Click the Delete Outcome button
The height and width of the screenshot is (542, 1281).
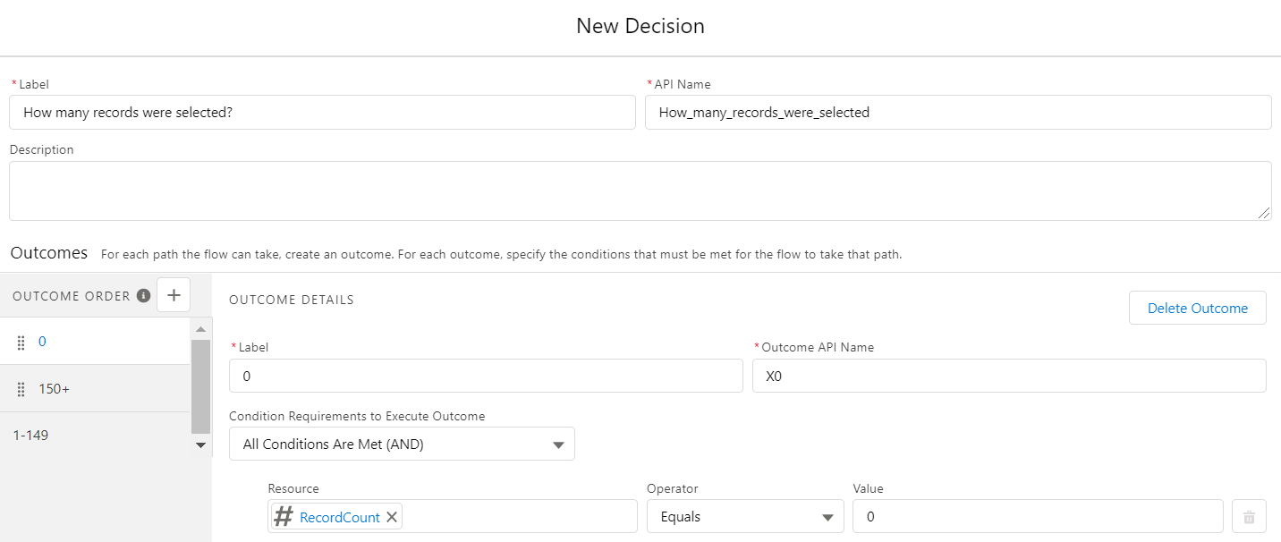pyautogui.click(x=1197, y=308)
